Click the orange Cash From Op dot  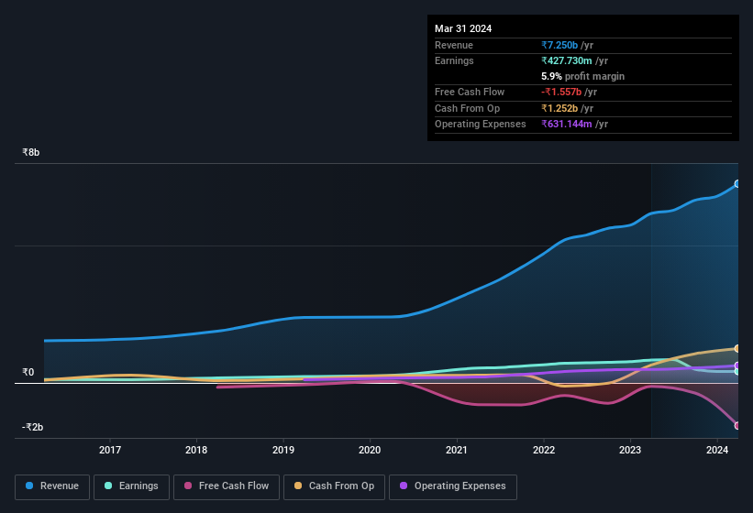[x=299, y=486]
